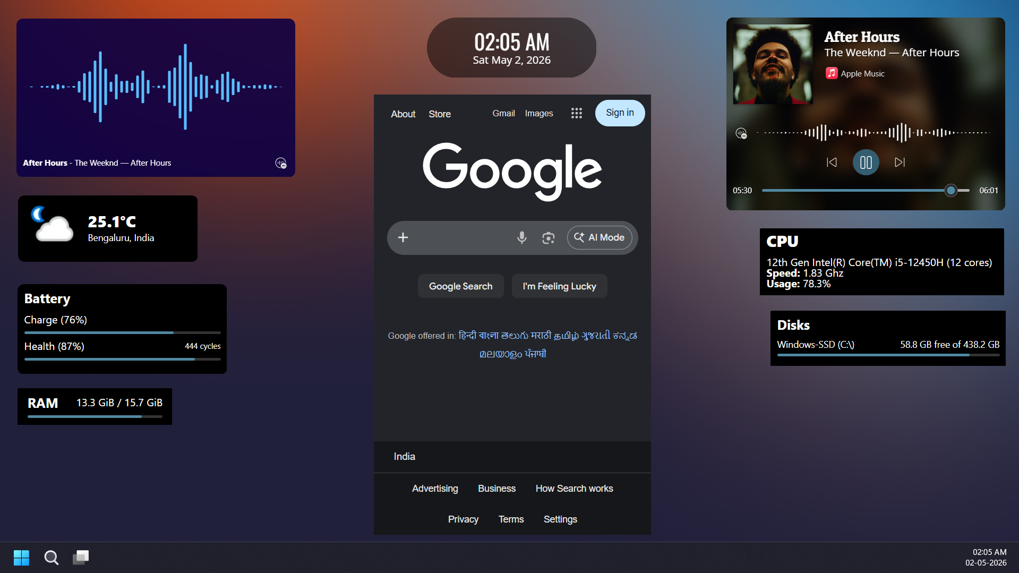Image resolution: width=1019 pixels, height=573 pixels.
Task: Click 58.8 GB free of 438.2 GB
Action: point(950,345)
